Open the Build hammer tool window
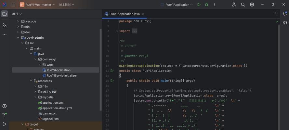289x130 pixels. (5, 115)
